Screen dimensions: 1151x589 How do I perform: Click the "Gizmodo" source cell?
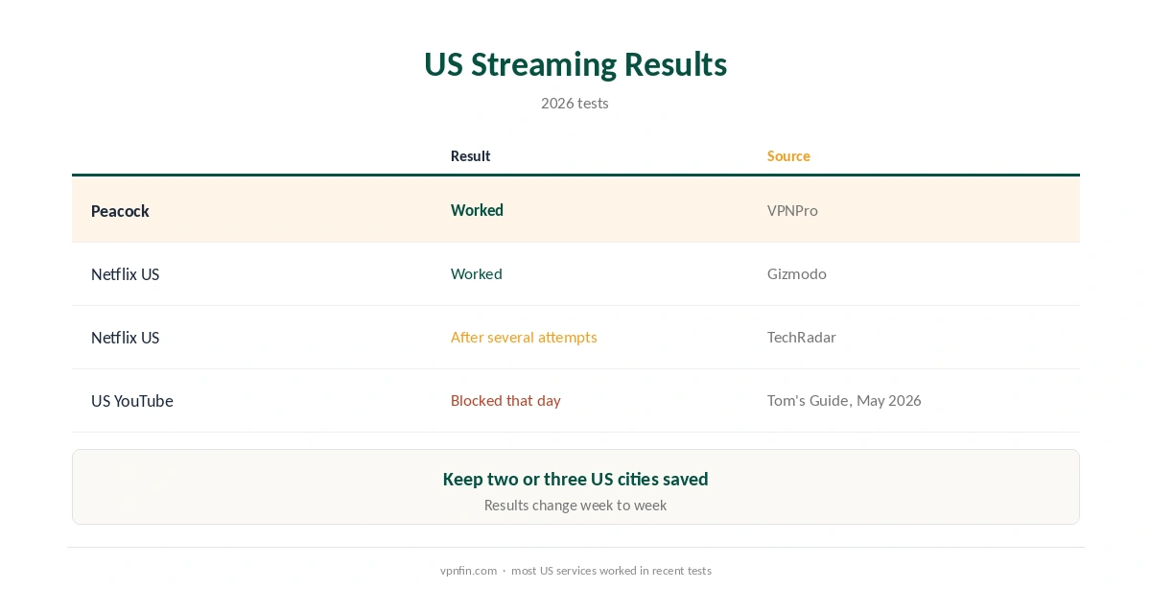click(797, 273)
